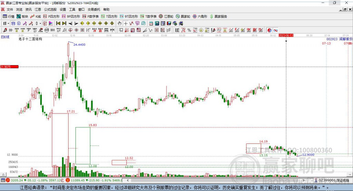
Task: Open the 六角形 hexagon tool
Action: pos(200,17)
